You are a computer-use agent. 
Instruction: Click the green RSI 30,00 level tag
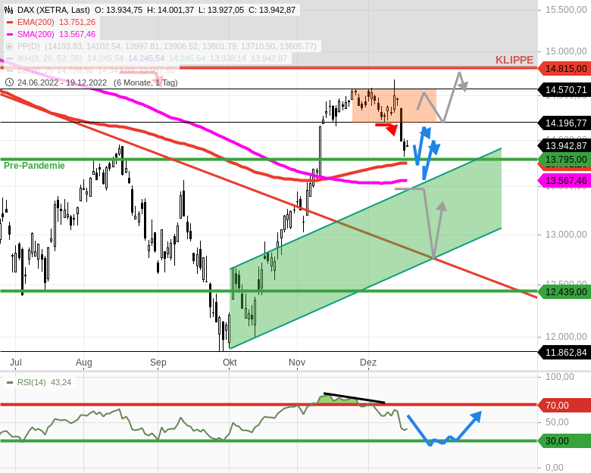click(x=564, y=441)
